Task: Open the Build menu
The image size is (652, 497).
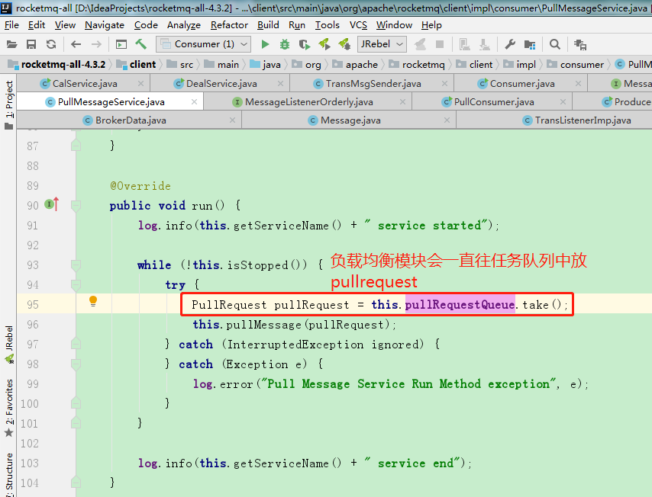Action: click(x=268, y=25)
